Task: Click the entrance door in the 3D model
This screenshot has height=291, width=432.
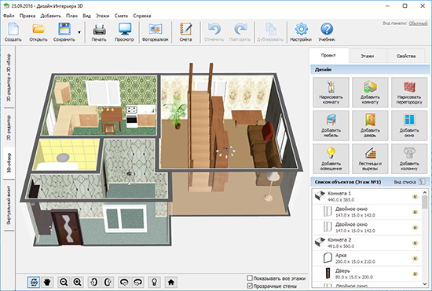Action: point(68,227)
